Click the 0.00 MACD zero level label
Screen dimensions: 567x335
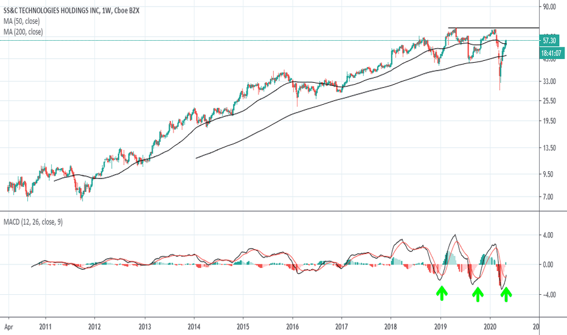coord(548,265)
